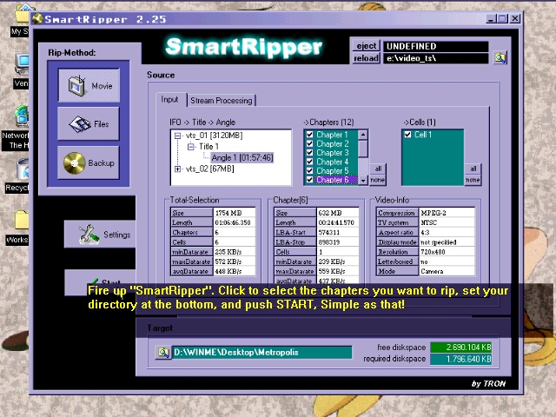Viewport: 556px width, 417px height.
Task: Click the eject button
Action: point(367,46)
